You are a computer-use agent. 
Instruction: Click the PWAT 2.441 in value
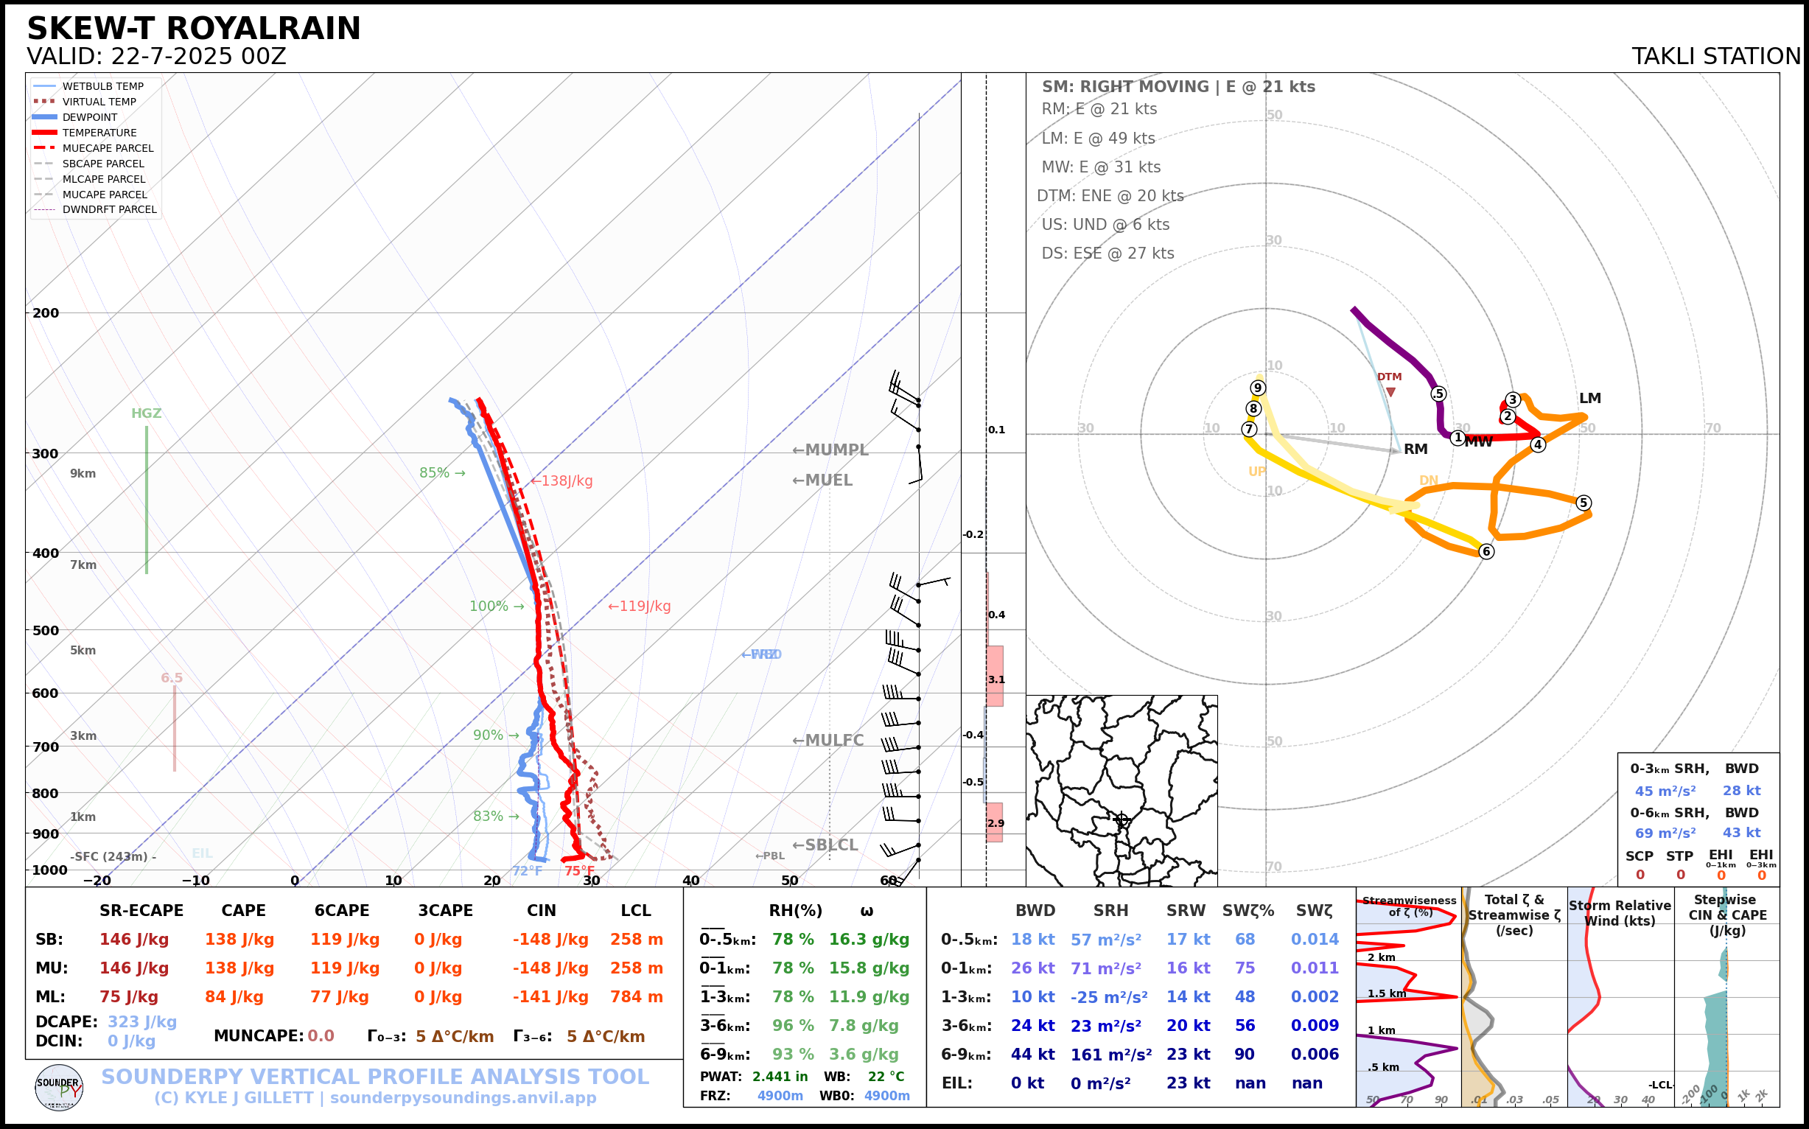point(780,1077)
